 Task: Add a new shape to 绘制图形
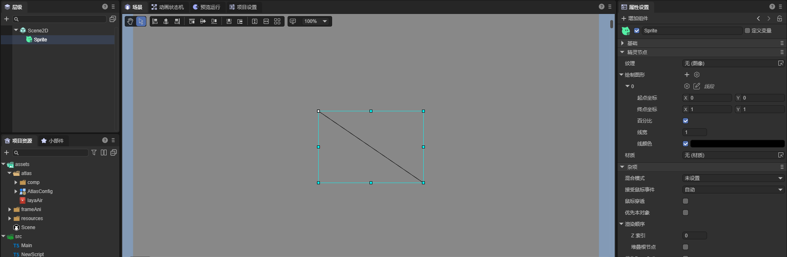pyautogui.click(x=687, y=75)
